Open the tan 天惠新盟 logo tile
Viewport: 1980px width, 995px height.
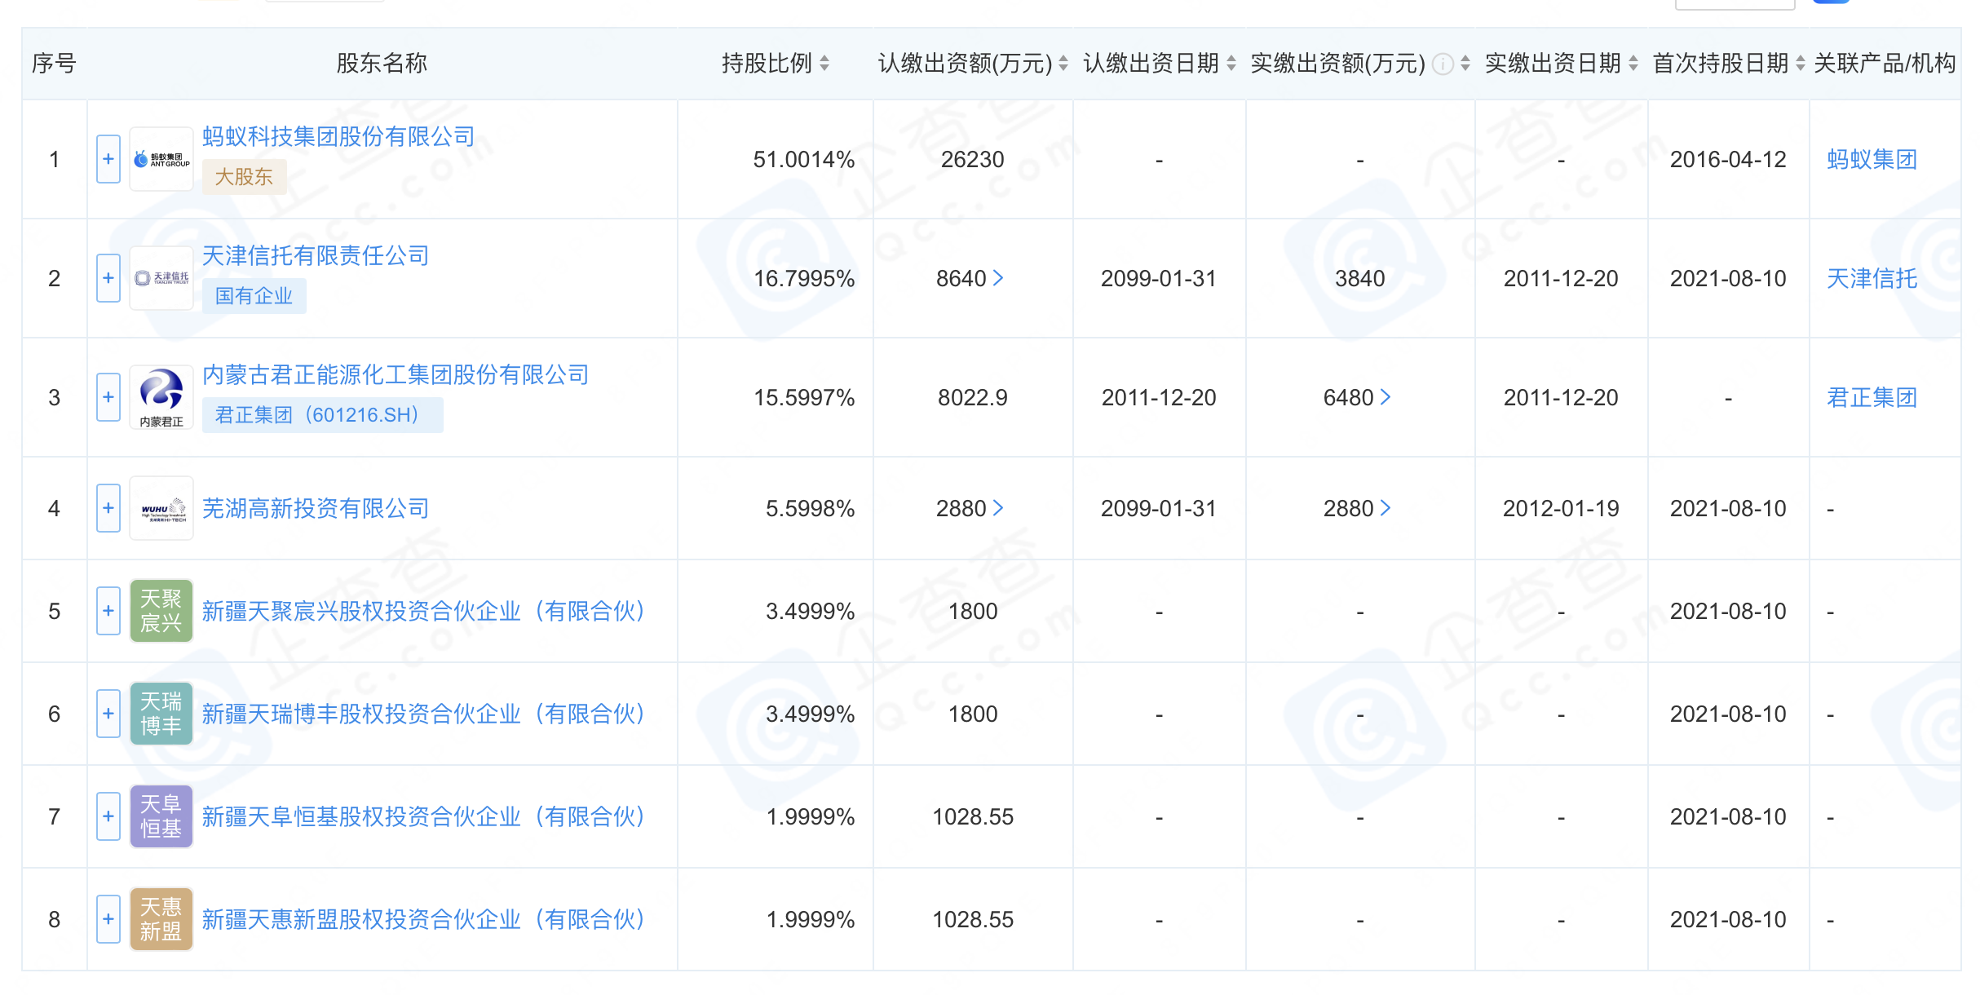tap(161, 919)
